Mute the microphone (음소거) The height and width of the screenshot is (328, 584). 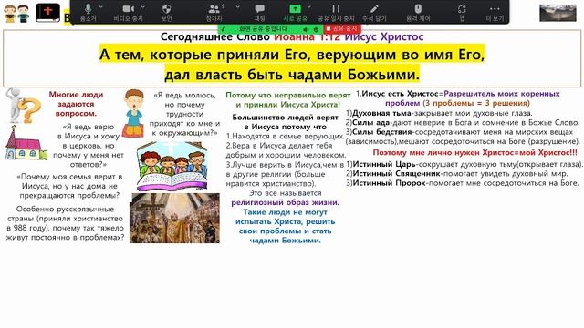(x=88, y=12)
